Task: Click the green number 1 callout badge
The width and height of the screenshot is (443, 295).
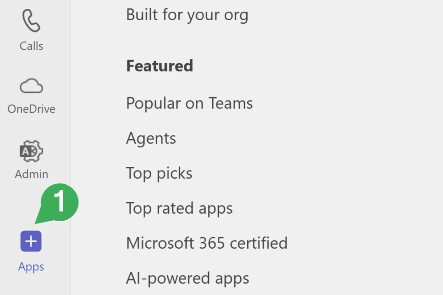Action: tap(60, 202)
